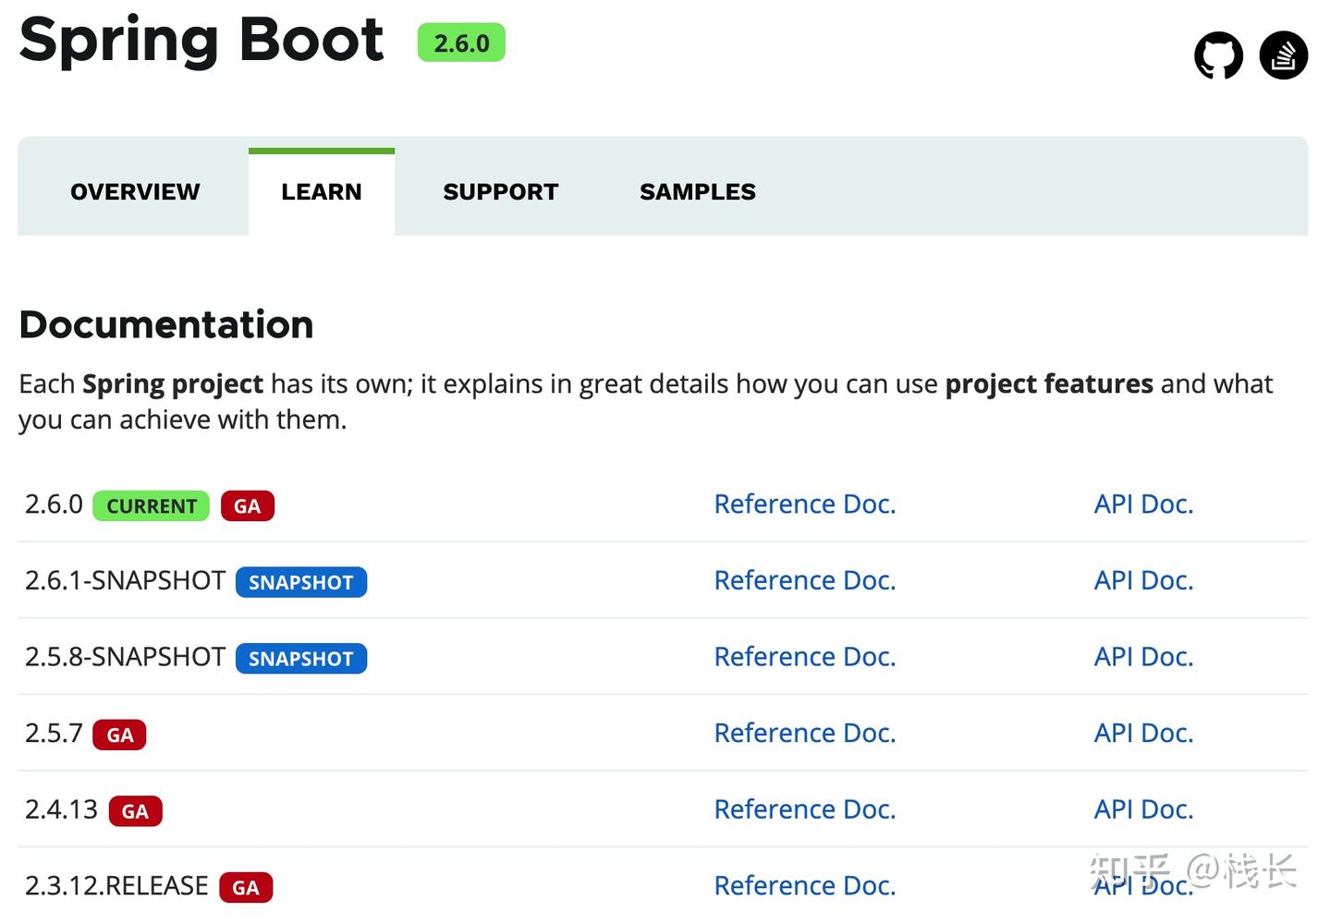The width and height of the screenshot is (1331, 924).
Task: Open the SUPPORT tab
Action: (x=501, y=191)
